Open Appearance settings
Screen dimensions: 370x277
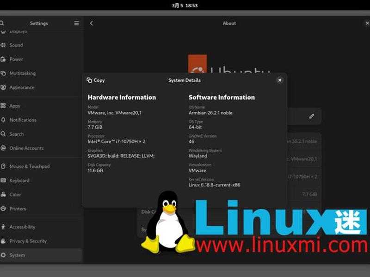(41, 87)
